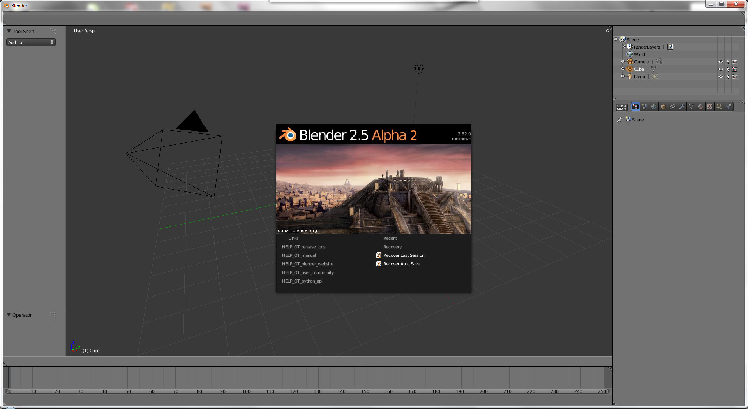Image resolution: width=748 pixels, height=409 pixels.
Task: Click the World globe icon in outliner
Action: 630,54
